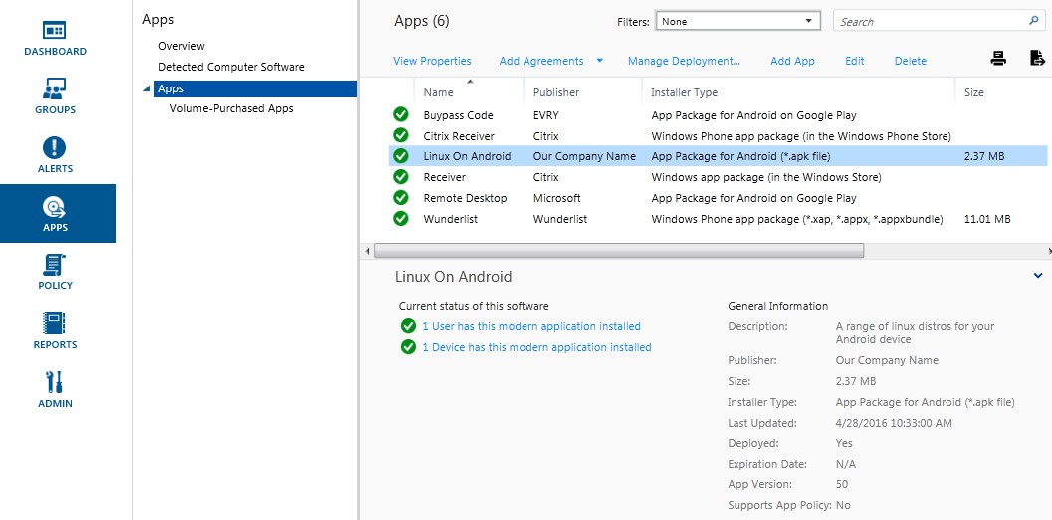Open the Filters dropdown

point(738,22)
